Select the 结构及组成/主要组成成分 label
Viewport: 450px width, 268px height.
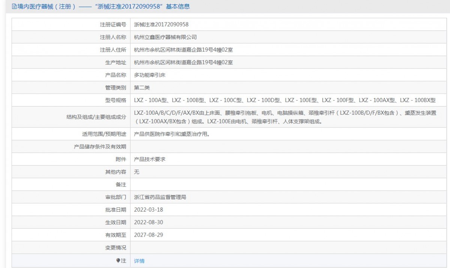[x=96, y=117]
